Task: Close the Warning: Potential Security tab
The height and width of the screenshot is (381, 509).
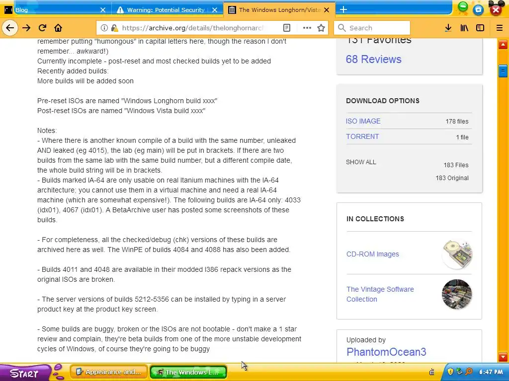Action: pyautogui.click(x=215, y=10)
